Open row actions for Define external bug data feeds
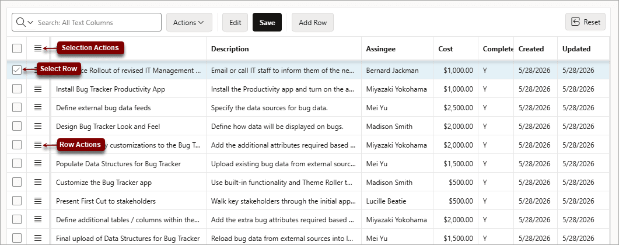 (37, 107)
